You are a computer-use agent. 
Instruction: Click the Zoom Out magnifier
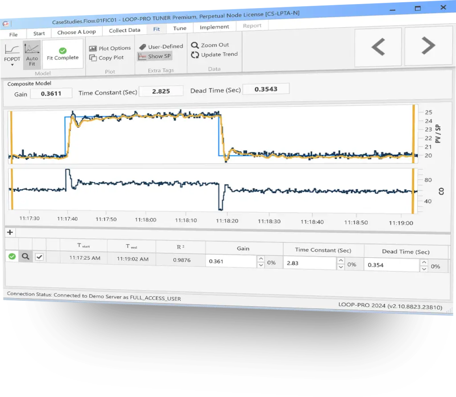[195, 45]
